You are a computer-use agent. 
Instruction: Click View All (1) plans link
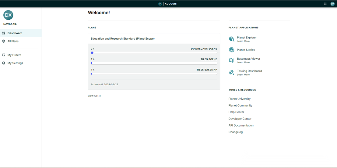(x=94, y=96)
